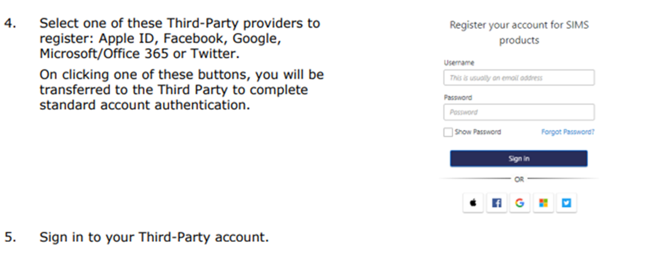The width and height of the screenshot is (667, 272).
Task: Click the 'Sign in to your Third-Party account' text
Action: click(x=154, y=238)
